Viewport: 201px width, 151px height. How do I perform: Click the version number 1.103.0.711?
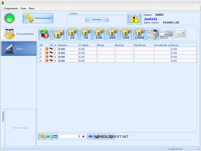[175, 149]
